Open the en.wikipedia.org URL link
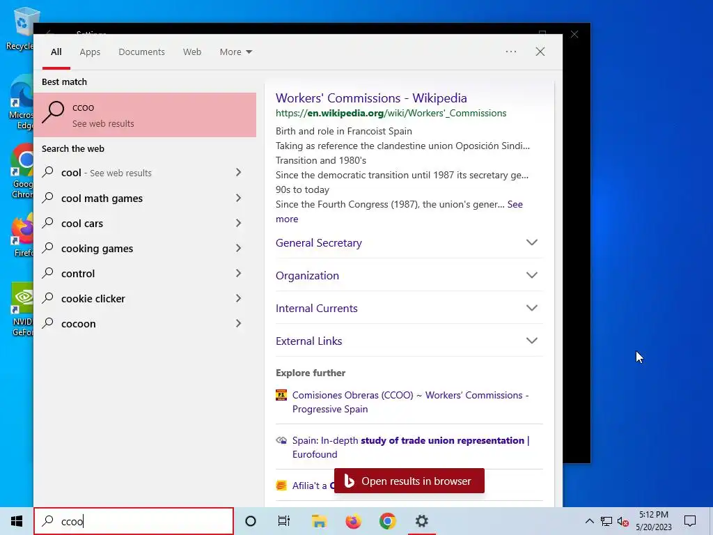 tap(391, 113)
